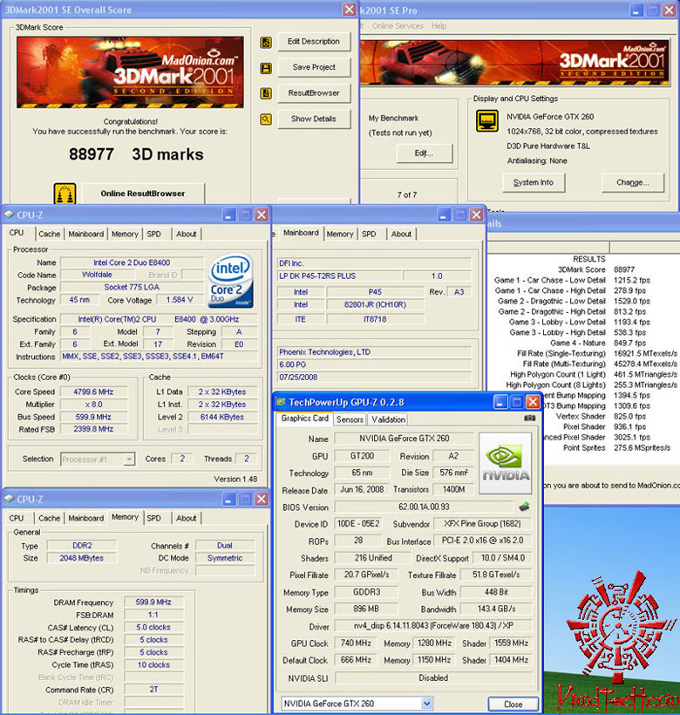Click the NVIDIA logo in GPU-Z
Screen dimensions: 680x715
506,463
